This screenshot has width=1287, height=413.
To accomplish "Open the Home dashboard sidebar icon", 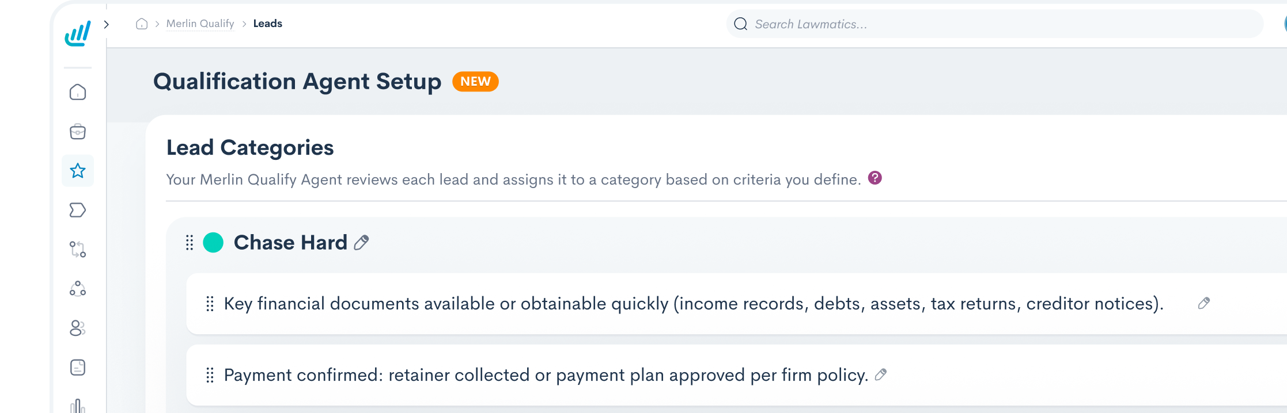I will coord(78,92).
